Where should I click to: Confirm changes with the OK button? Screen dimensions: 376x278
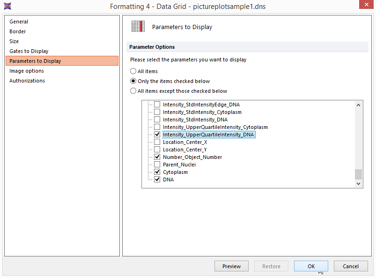tap(311, 266)
